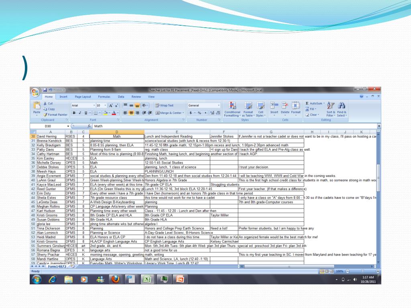Click the zoom slider in status bar

tap(362, 272)
